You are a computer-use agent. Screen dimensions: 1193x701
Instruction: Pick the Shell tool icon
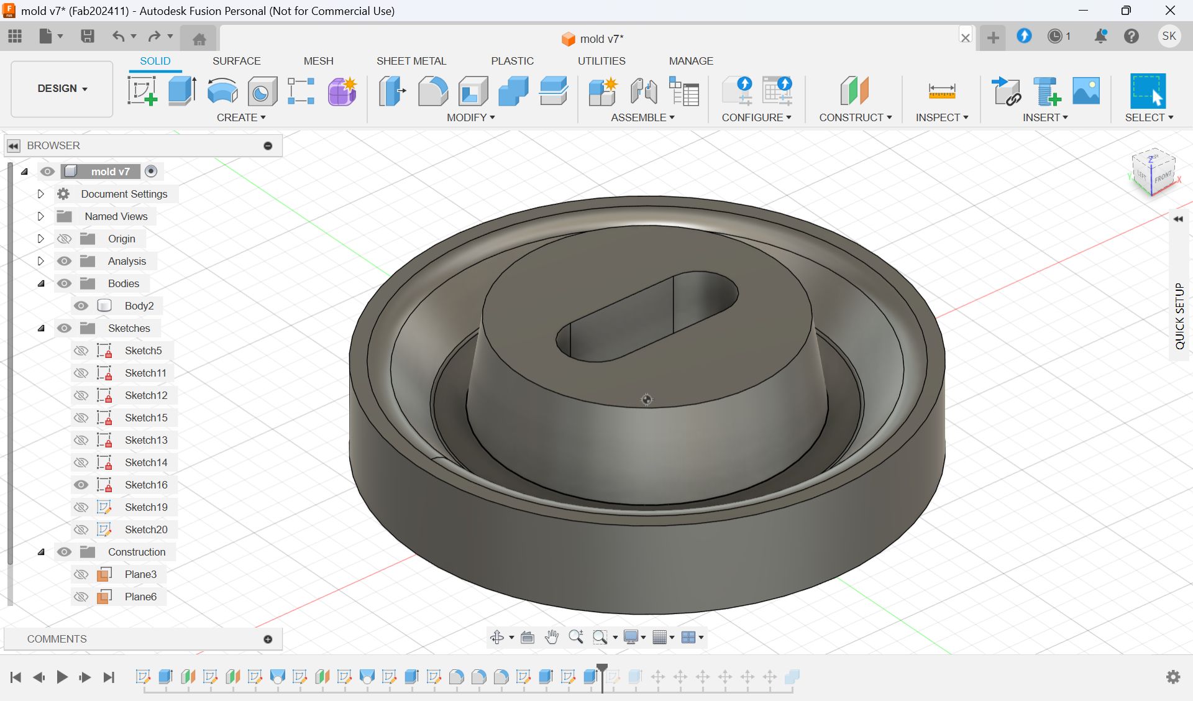coord(473,91)
